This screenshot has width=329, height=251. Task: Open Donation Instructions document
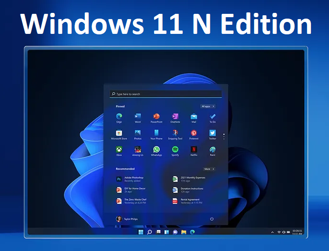click(188, 190)
